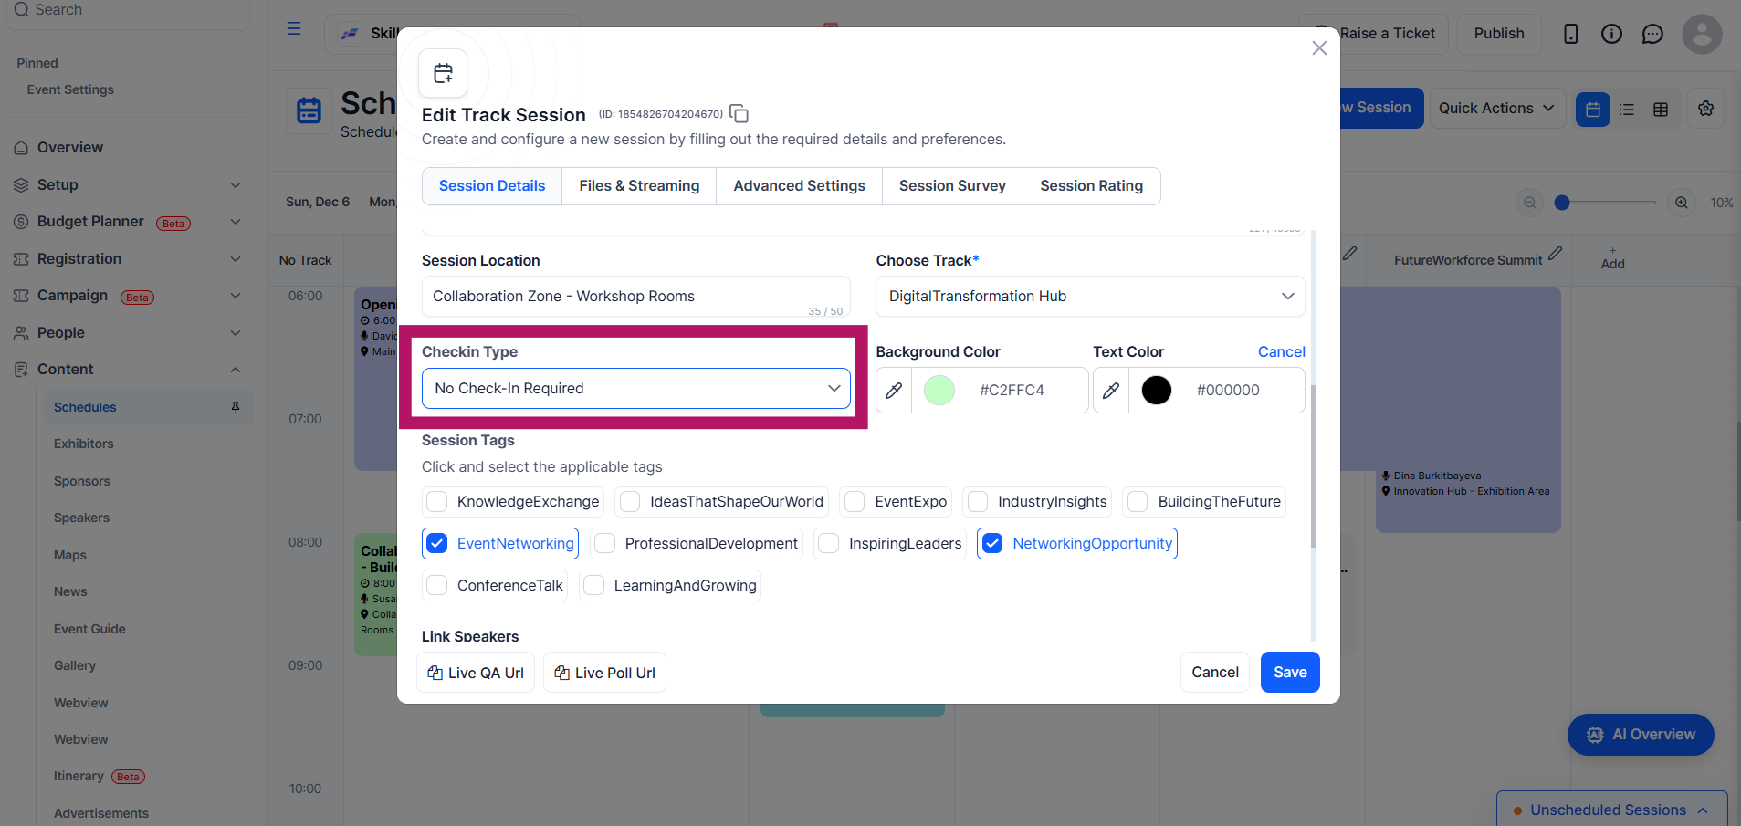This screenshot has height=826, width=1741.
Task: Copy the Live QA Url
Action: click(476, 673)
